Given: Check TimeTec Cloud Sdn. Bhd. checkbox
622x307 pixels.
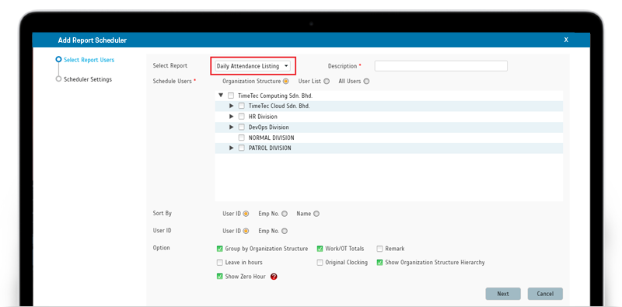Looking at the screenshot, I should coord(241,106).
